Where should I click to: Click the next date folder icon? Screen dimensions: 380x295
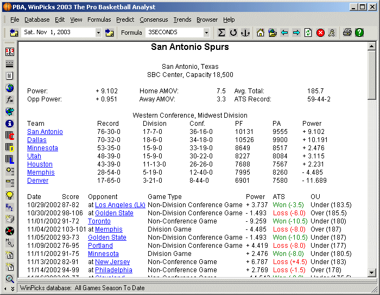click(110, 33)
